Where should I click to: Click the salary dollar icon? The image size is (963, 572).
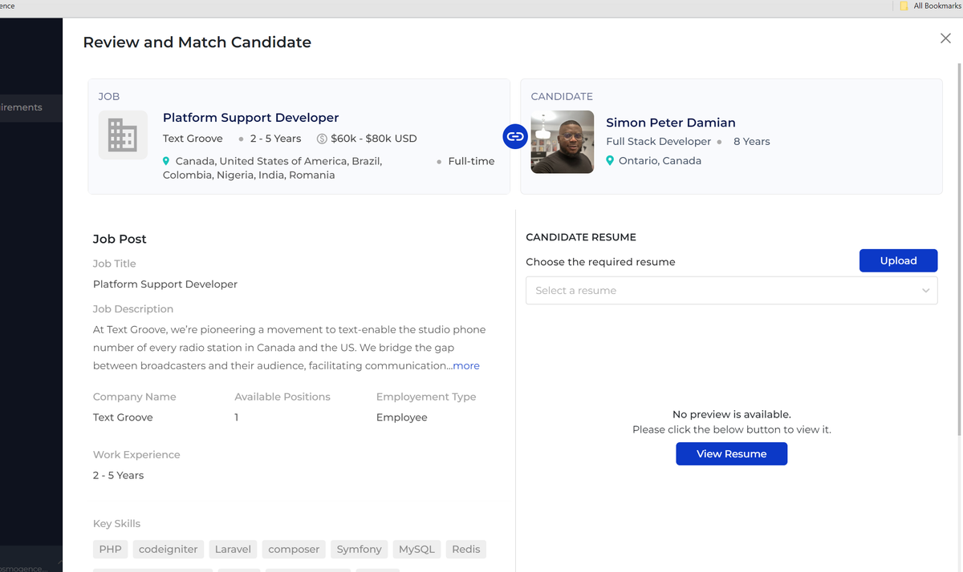[322, 139]
